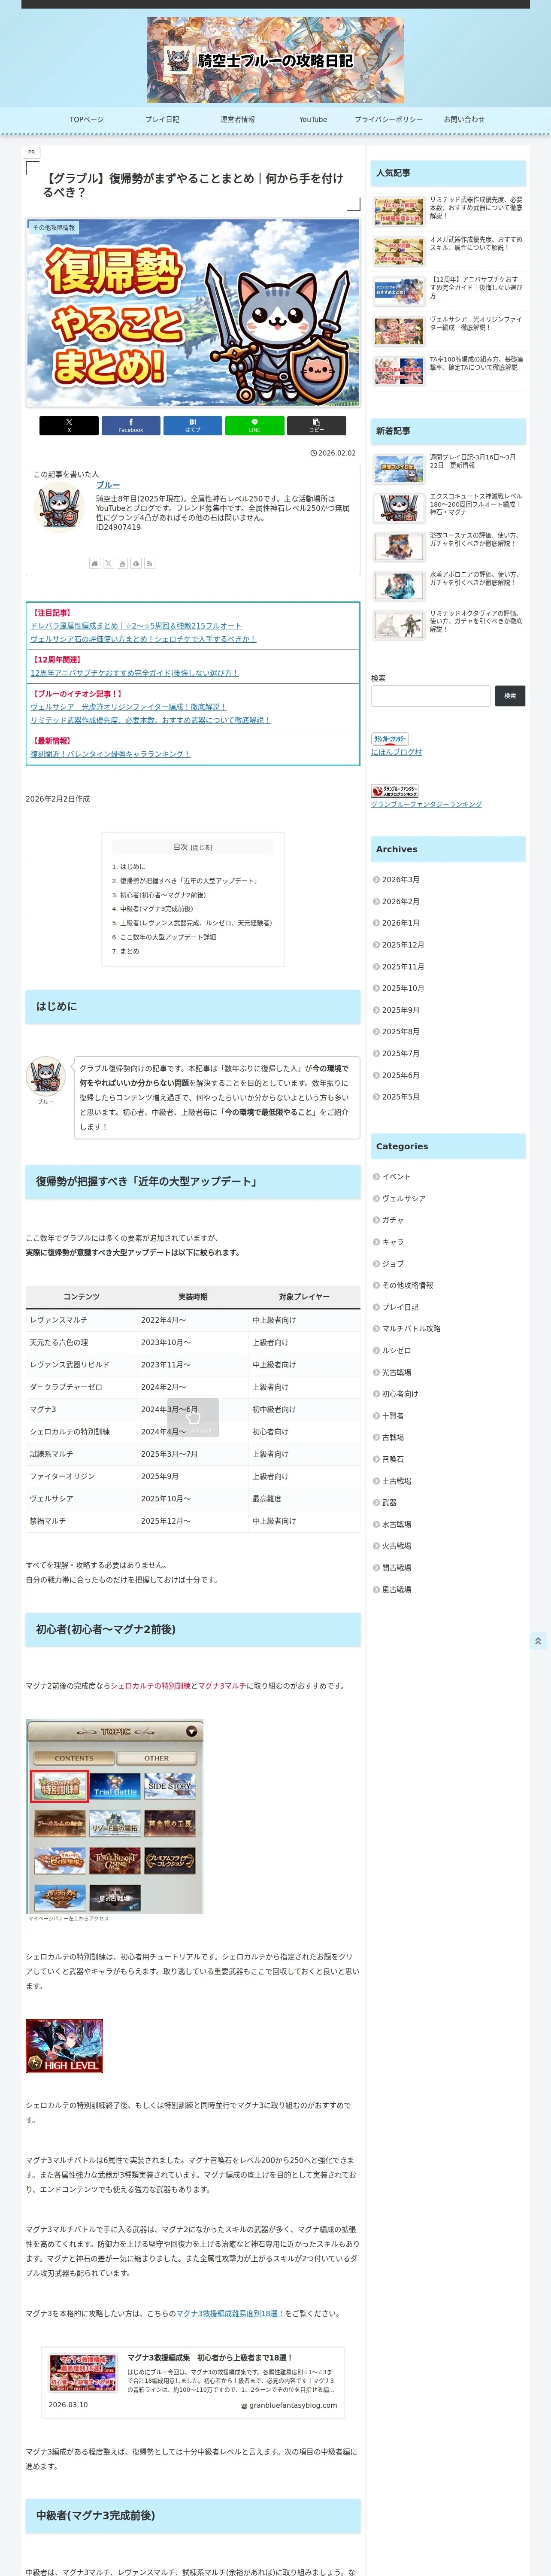The image size is (551, 2576).
Task: Open ヴェルサシア石の評価使い方まとめ link
Action: point(143,639)
